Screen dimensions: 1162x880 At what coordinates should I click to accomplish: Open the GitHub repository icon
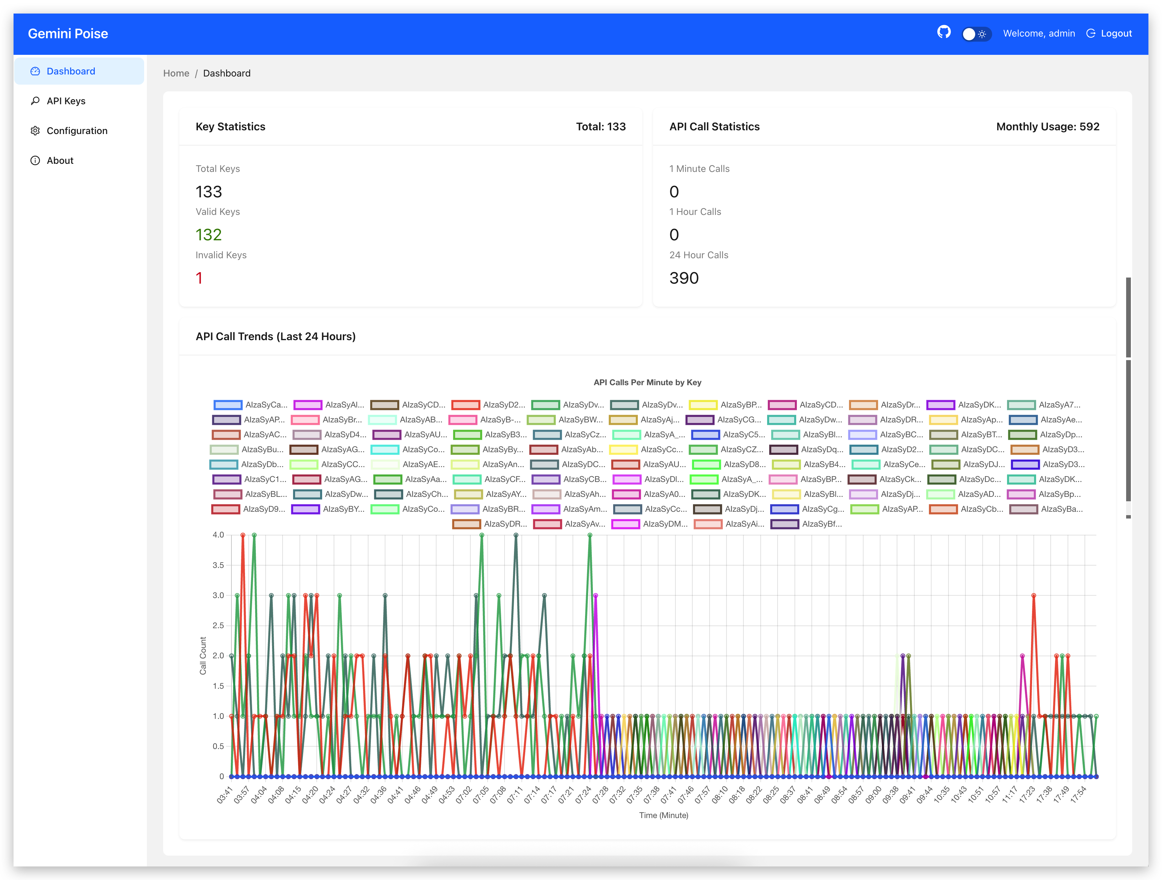pos(943,32)
